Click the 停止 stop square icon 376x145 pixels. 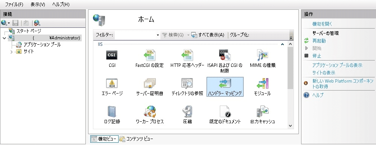click(x=306, y=56)
